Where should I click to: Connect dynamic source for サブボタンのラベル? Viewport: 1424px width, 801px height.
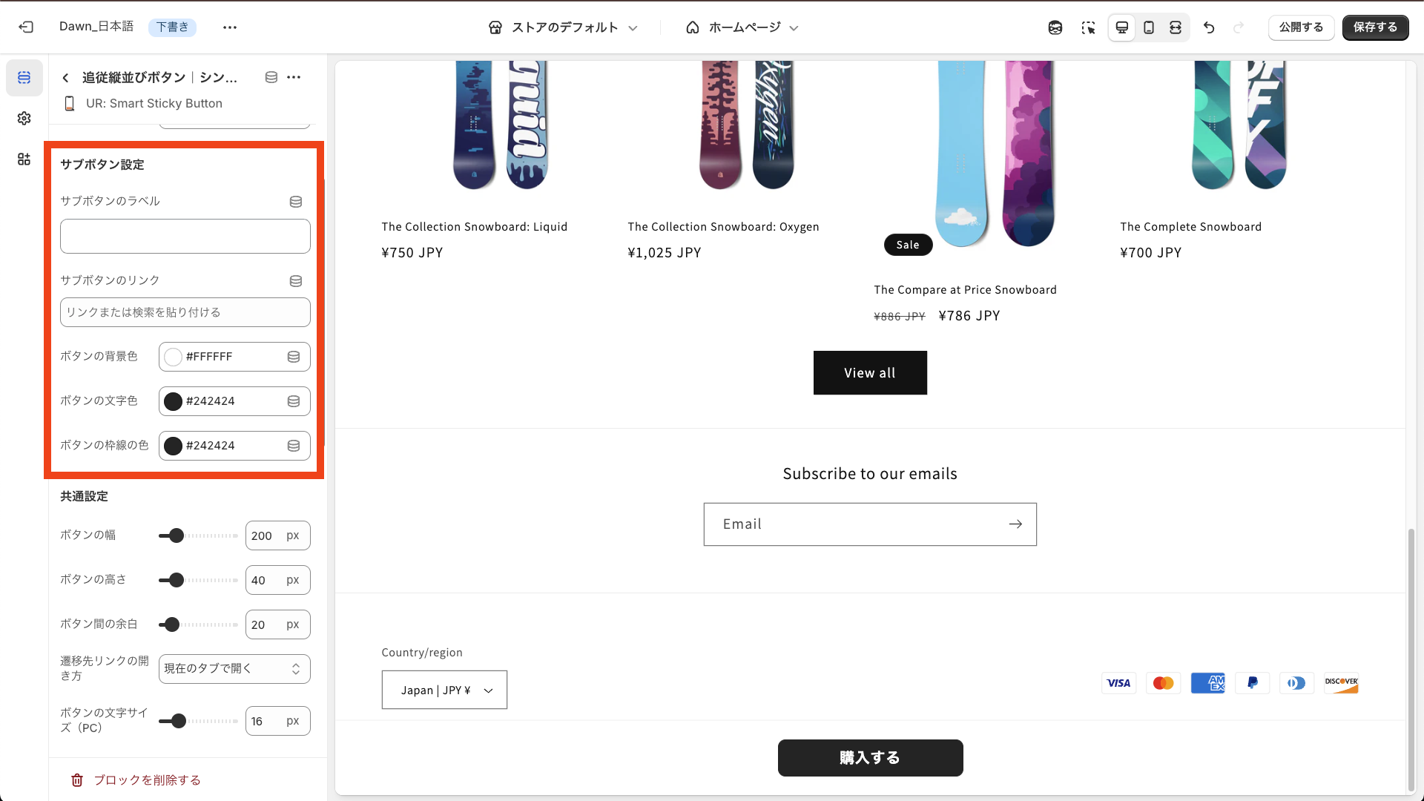295,201
